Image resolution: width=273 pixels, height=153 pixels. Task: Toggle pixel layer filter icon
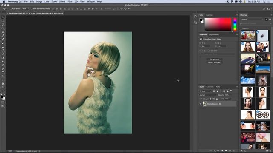pyautogui.click(x=214, y=91)
